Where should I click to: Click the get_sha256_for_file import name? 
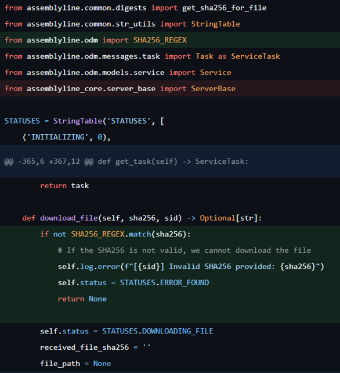click(x=225, y=8)
